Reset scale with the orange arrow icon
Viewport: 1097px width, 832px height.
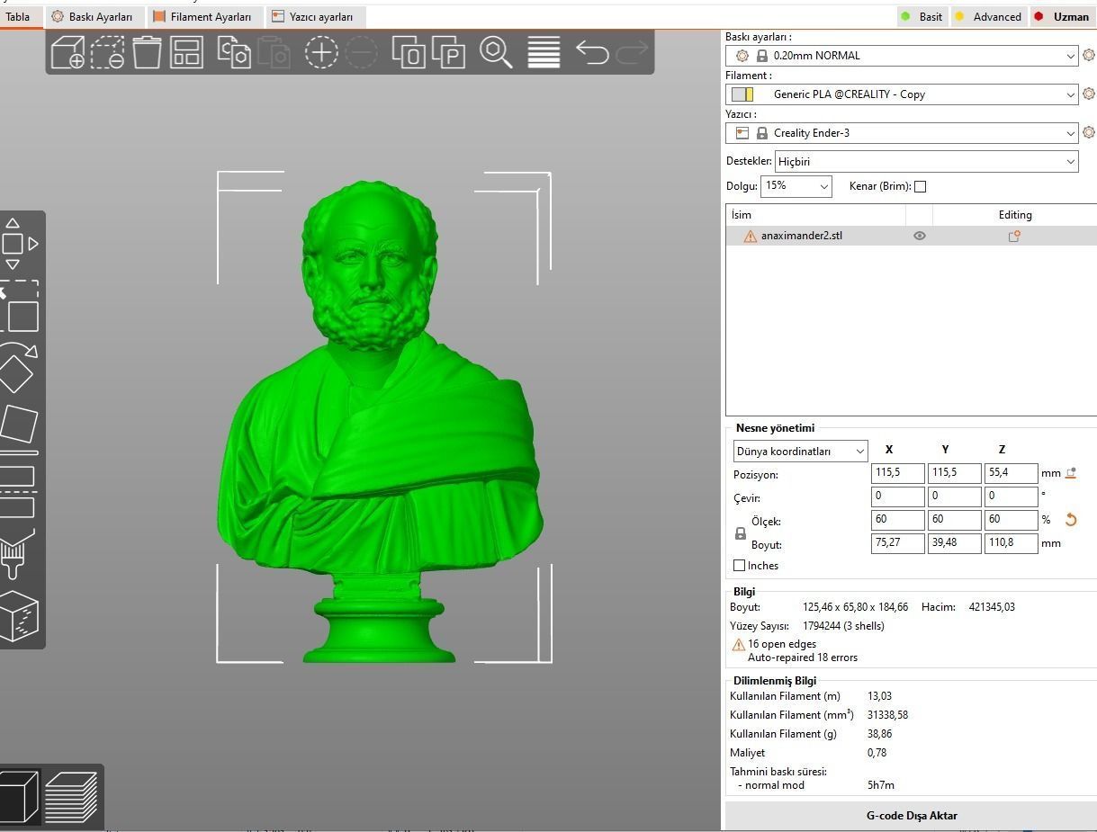[x=1071, y=520]
